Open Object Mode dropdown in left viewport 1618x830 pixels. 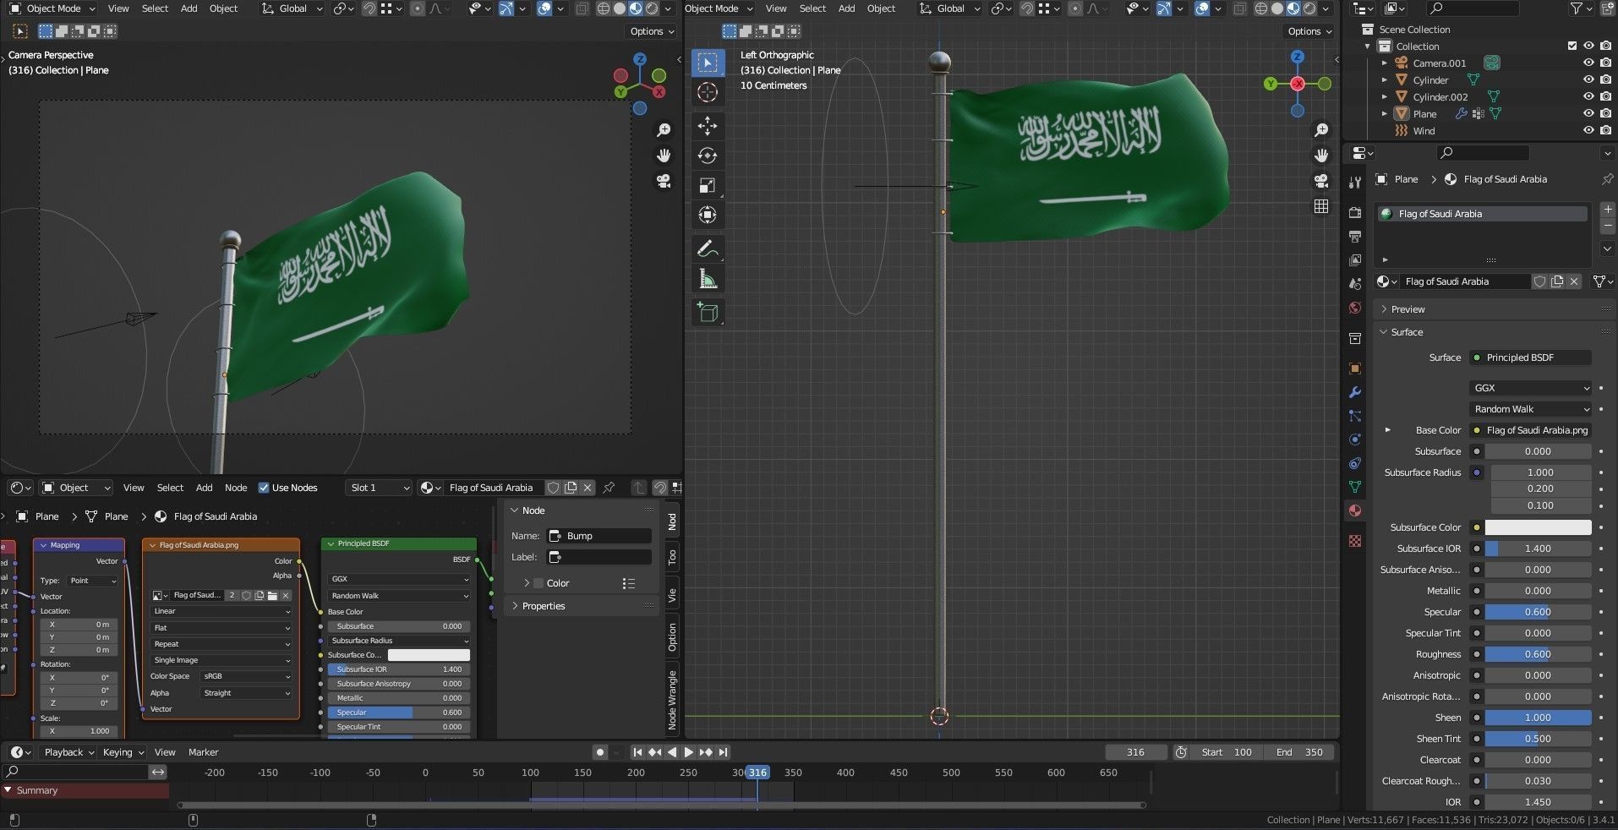tap(53, 8)
